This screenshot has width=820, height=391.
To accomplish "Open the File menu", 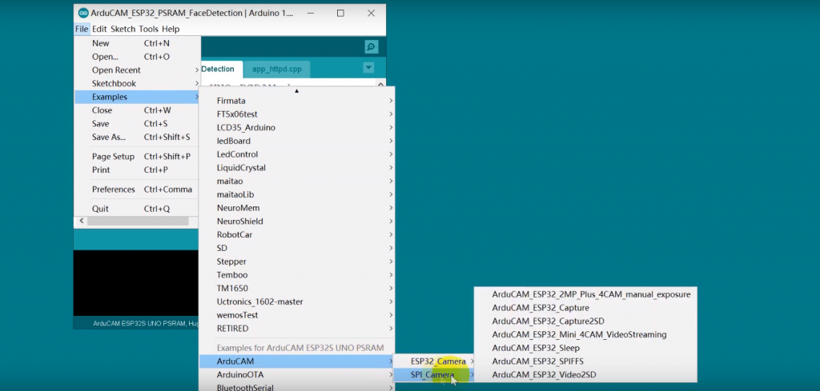I will tap(82, 30).
